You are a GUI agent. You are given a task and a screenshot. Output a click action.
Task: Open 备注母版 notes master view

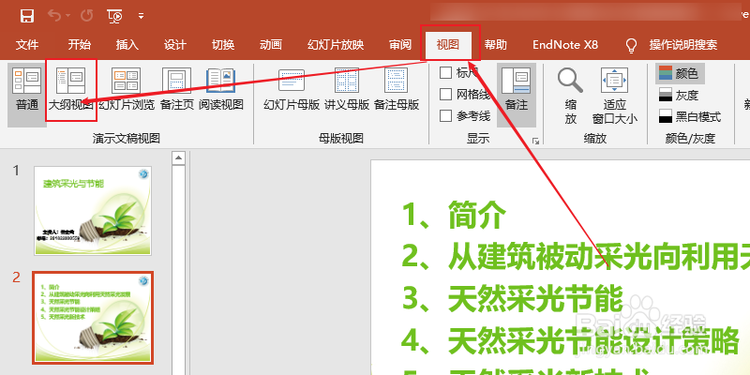coord(397,91)
